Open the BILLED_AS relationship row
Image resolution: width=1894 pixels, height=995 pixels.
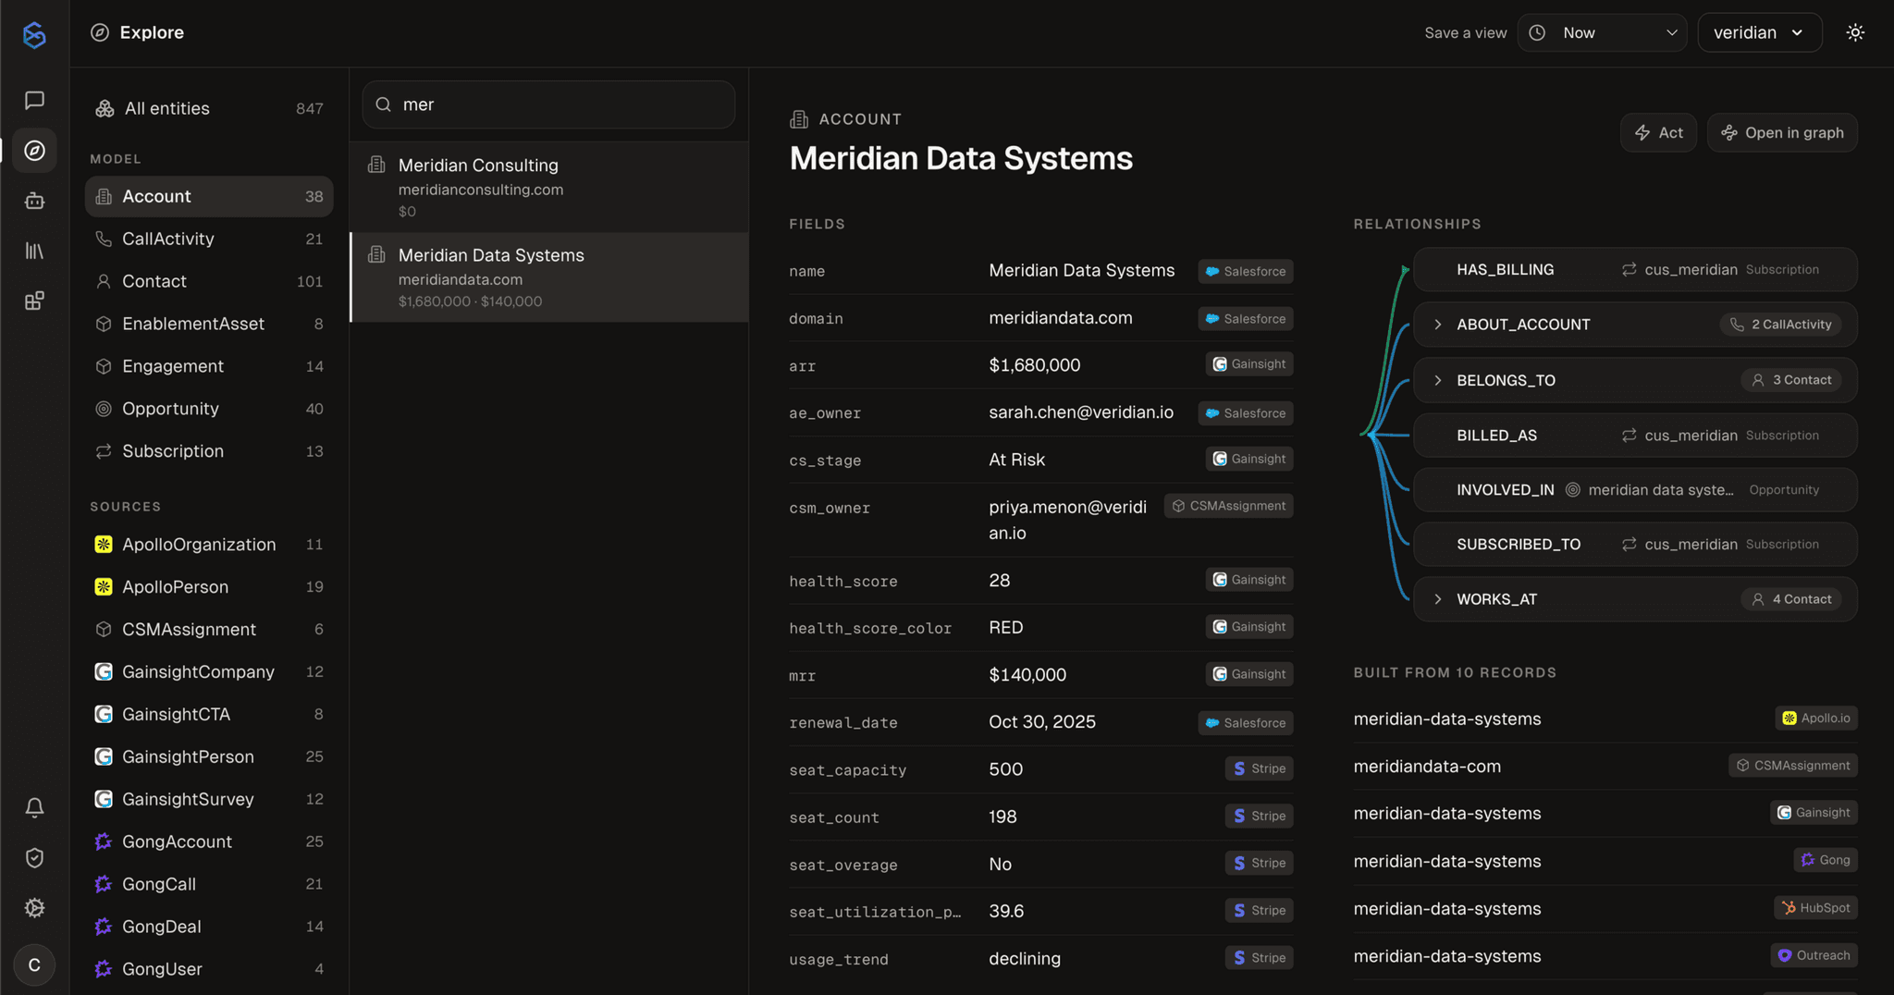pos(1635,436)
